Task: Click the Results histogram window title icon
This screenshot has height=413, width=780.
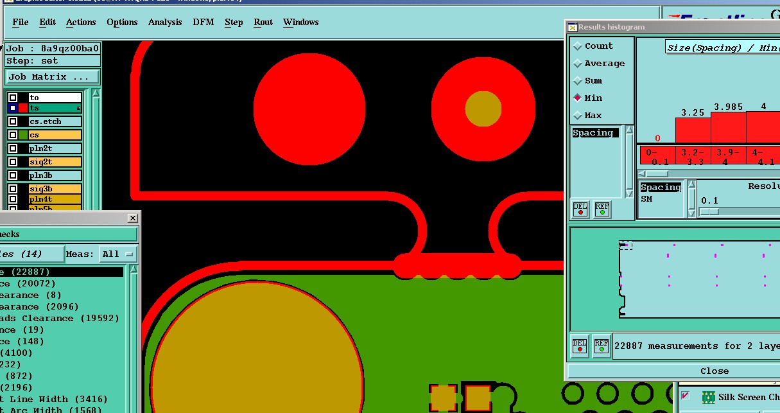Action: [x=573, y=27]
